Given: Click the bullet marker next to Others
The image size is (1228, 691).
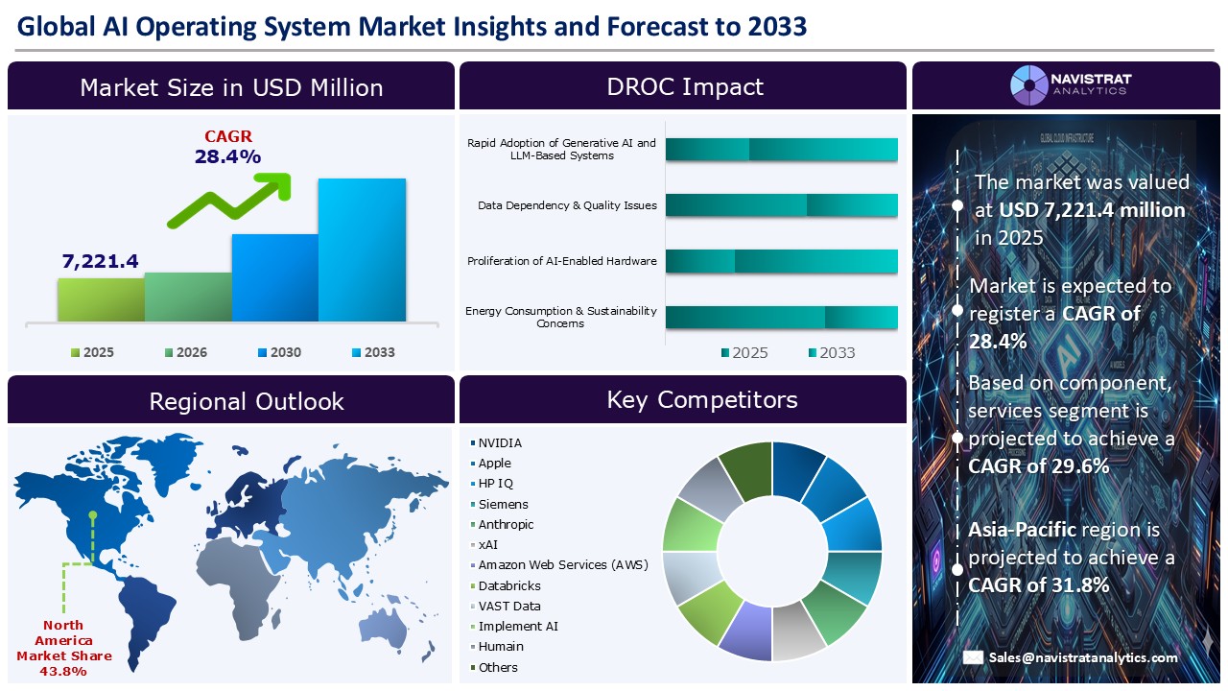Looking at the screenshot, I should (471, 666).
